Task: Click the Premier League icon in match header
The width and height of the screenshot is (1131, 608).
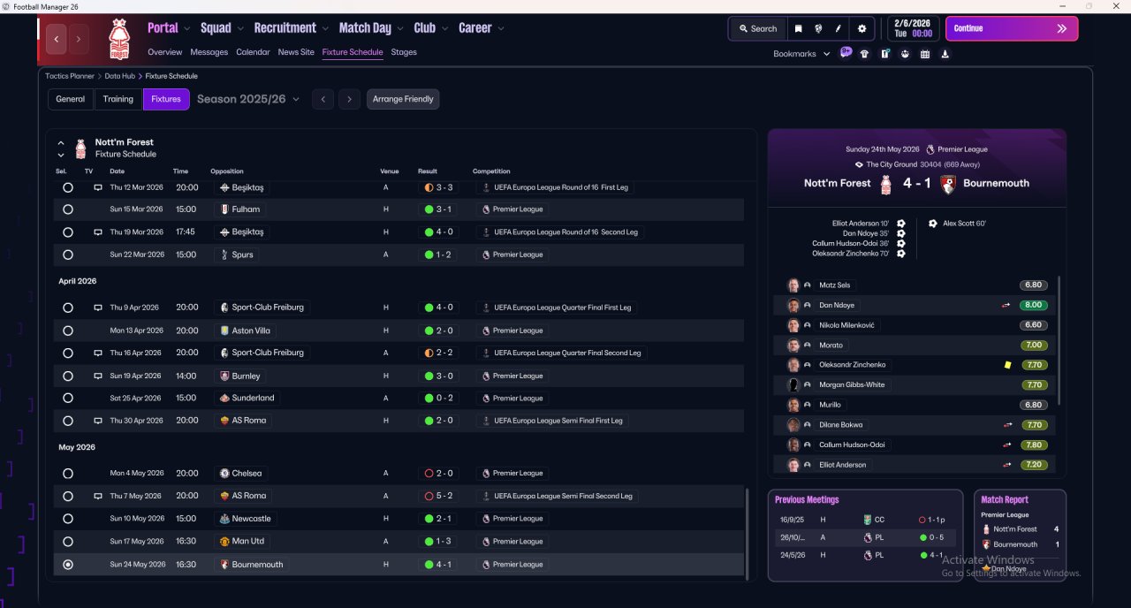Action: (x=930, y=149)
